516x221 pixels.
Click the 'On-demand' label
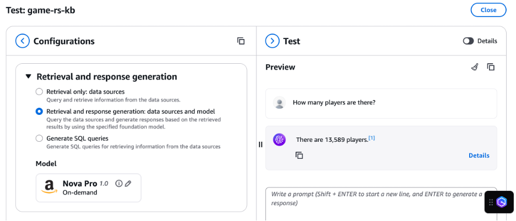pyautogui.click(x=80, y=192)
